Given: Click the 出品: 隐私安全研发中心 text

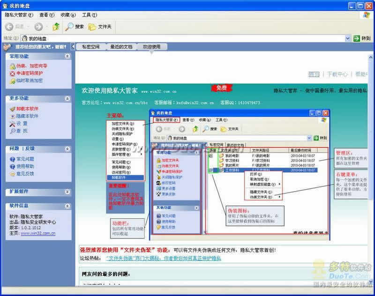Looking at the screenshot, I should 32,222.
